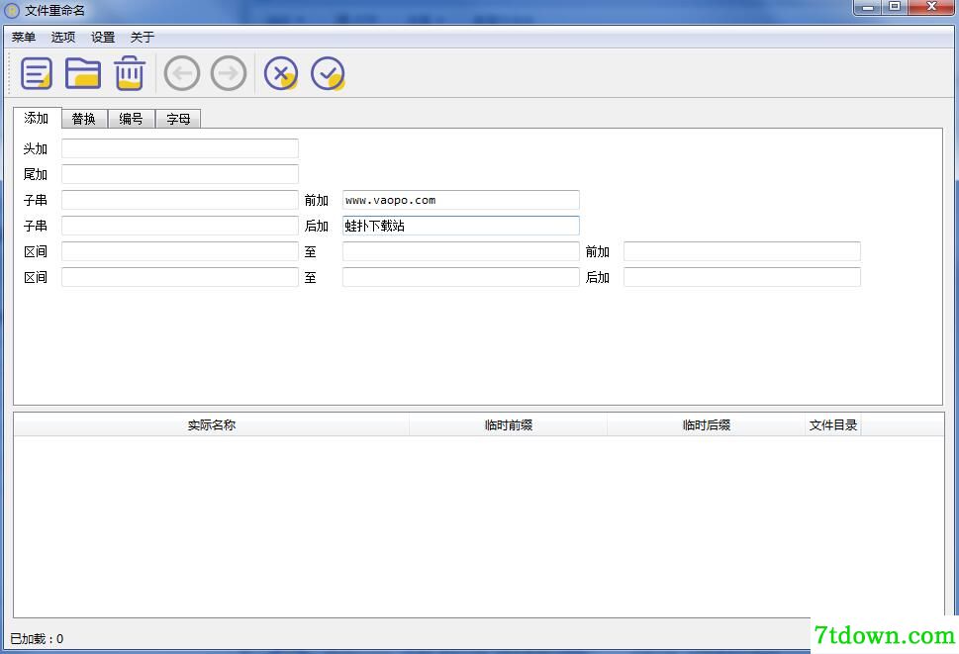Click the 至 input in the 后加 row
The width and height of the screenshot is (959, 654).
coord(460,277)
